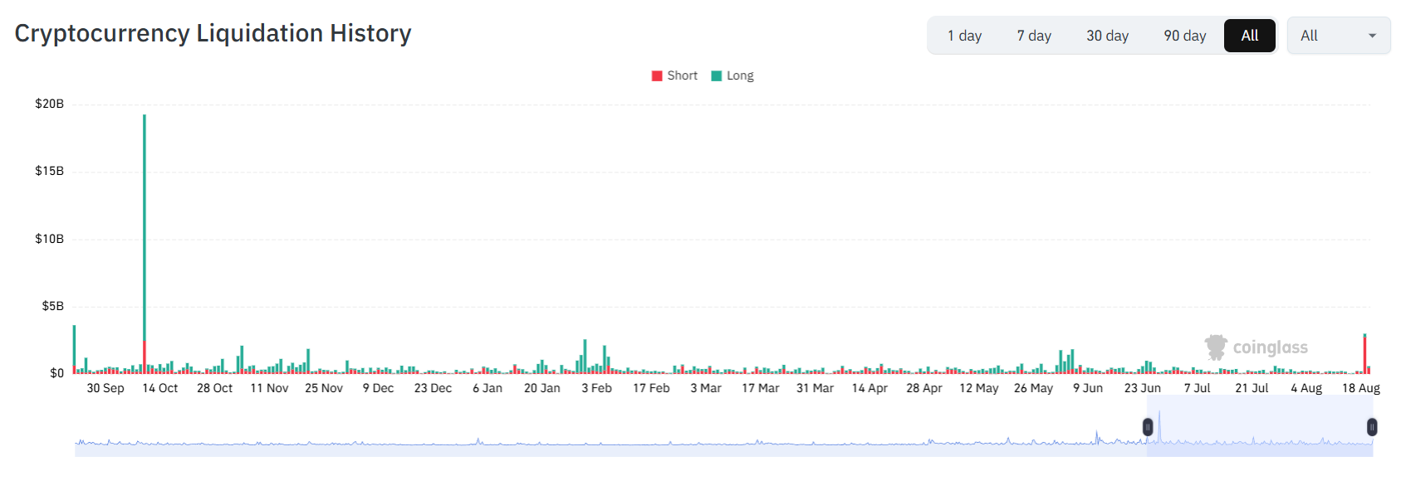Click the 9 Dec date label
Screen dimensions: 1406x500
pyautogui.click(x=378, y=388)
